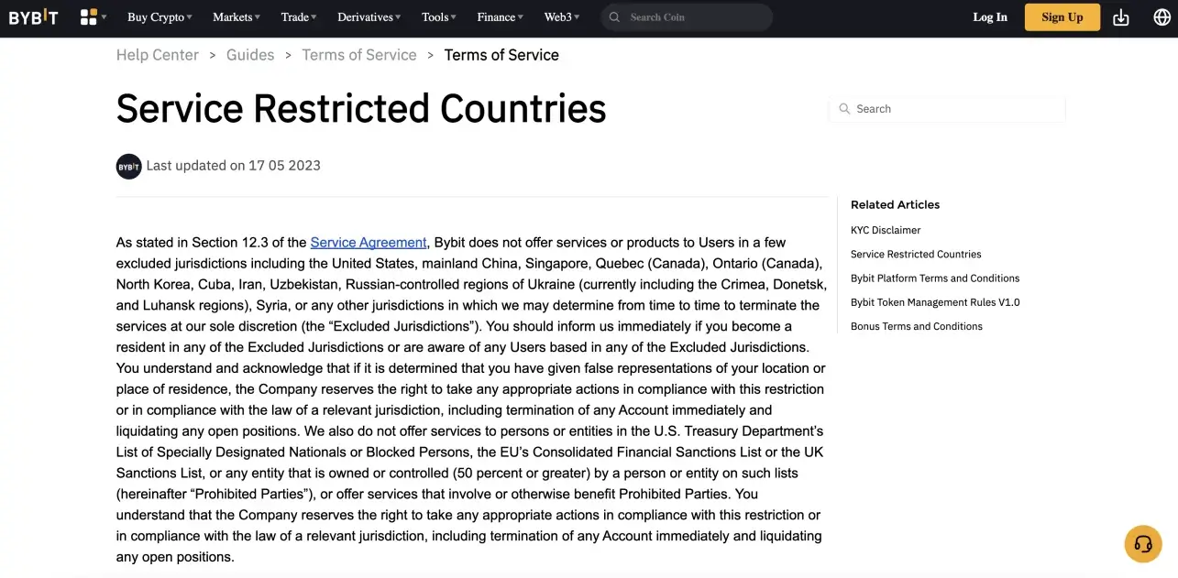Open the language globe selector
The width and height of the screenshot is (1178, 578).
pos(1161,16)
